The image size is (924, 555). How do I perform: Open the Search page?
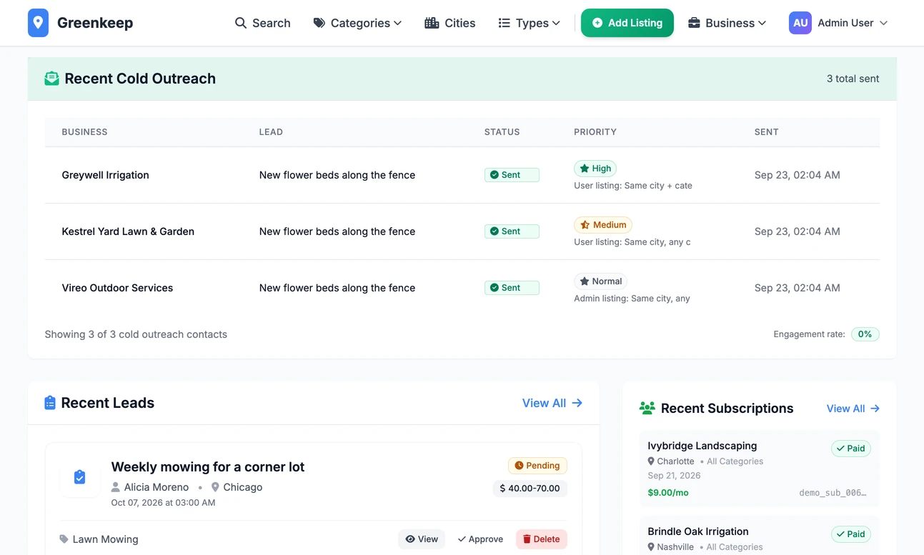(x=262, y=23)
